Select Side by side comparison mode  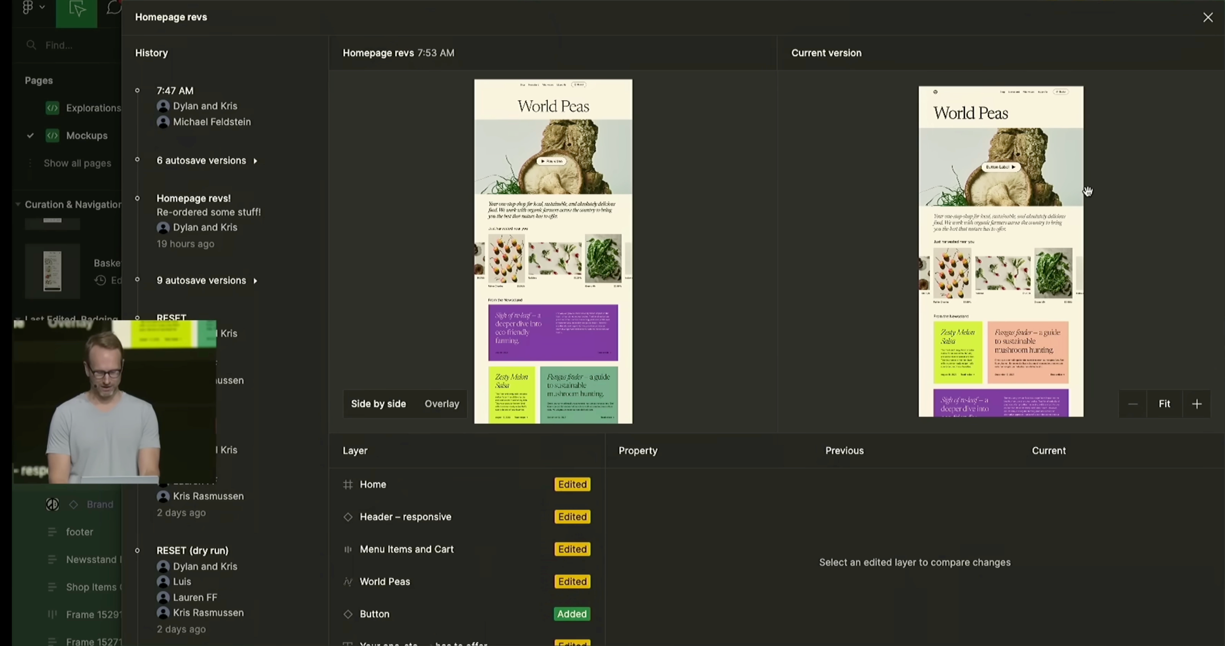pos(378,404)
